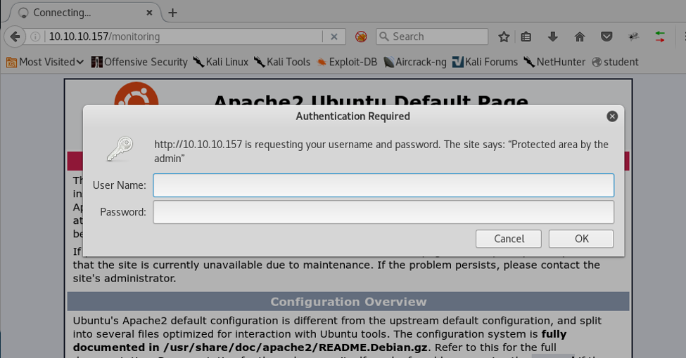Open the Pocket icon in toolbar
Screen dimensions: 686x358
pos(606,37)
